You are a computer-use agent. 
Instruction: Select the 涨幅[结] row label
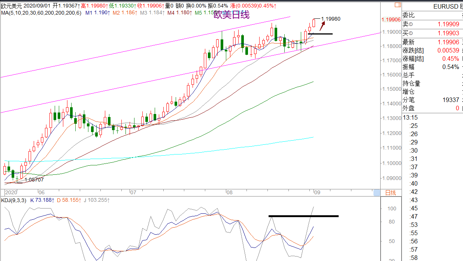[414, 59]
